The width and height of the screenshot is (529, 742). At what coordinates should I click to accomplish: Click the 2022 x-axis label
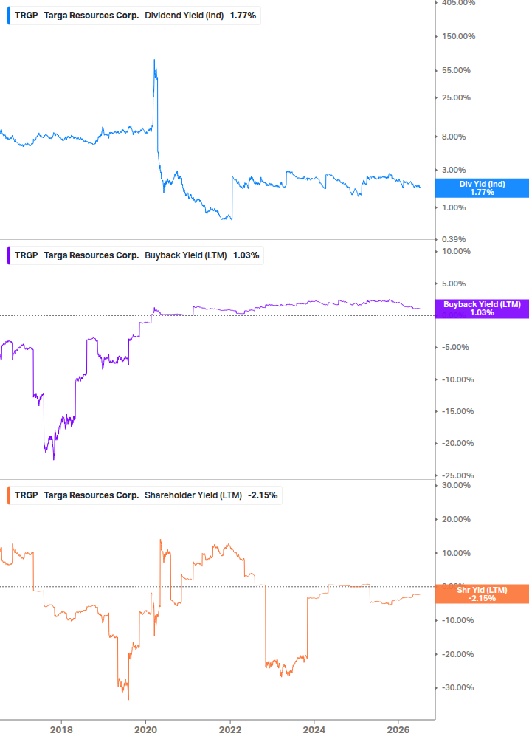click(229, 729)
